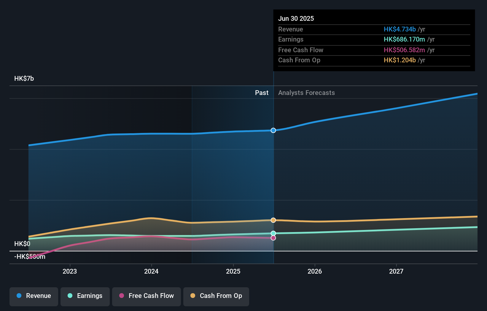
Task: Click the 2026 year axis label
Action: pyautogui.click(x=315, y=271)
